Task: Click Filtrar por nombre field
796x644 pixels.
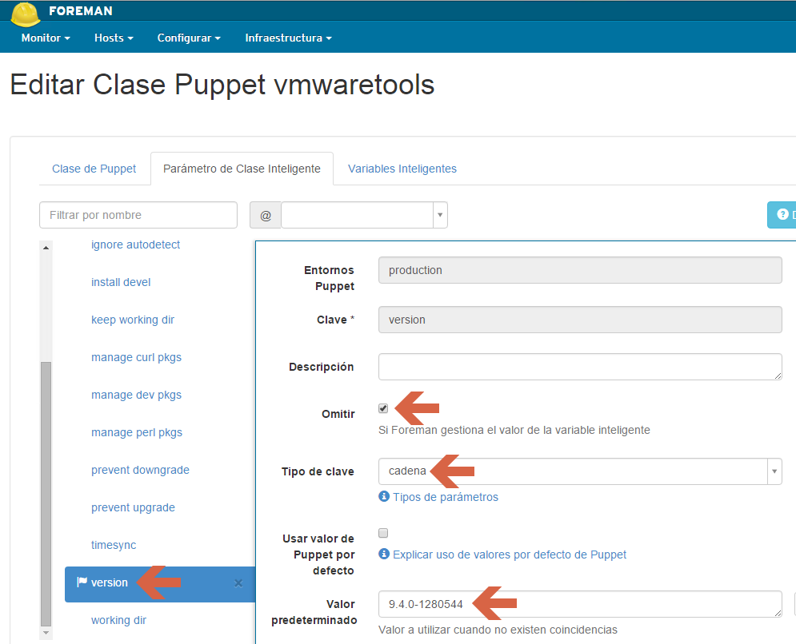Action: (x=138, y=215)
